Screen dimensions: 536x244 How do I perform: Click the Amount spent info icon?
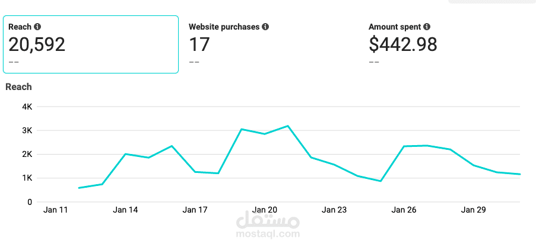[427, 27]
